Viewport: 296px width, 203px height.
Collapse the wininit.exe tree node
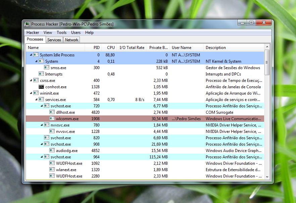(31, 93)
